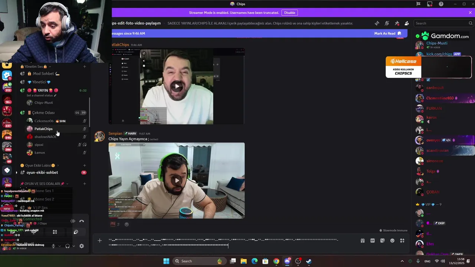Click the second reaction under Senpian's video
Screen dimensions: 475x267
click(x=127, y=224)
